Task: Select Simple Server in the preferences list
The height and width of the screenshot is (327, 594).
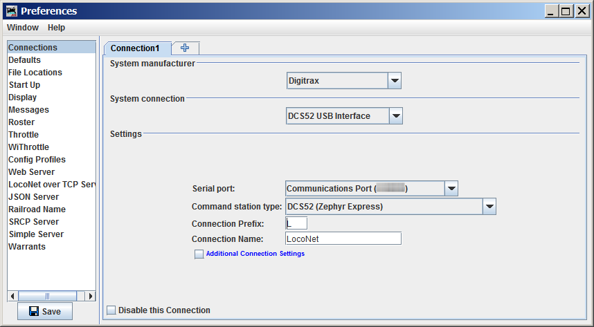Action: (51, 234)
